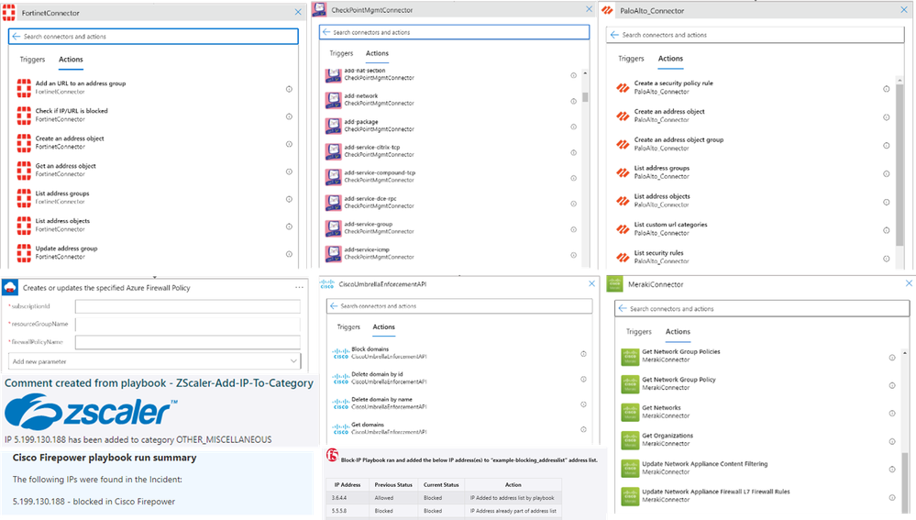Click '5.199.130.188 - blocked in Cisco Firepower' line
This screenshot has width=916, height=520.
coord(94,502)
